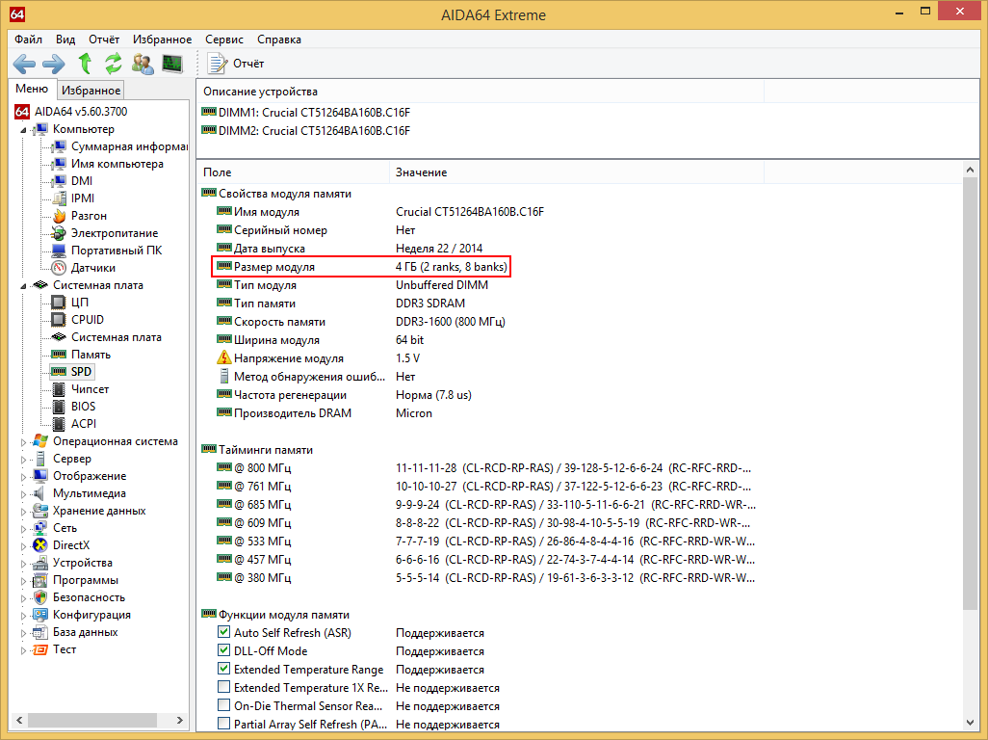Click the ACPI chip icon
This screenshot has width=988, height=740.
(x=59, y=424)
